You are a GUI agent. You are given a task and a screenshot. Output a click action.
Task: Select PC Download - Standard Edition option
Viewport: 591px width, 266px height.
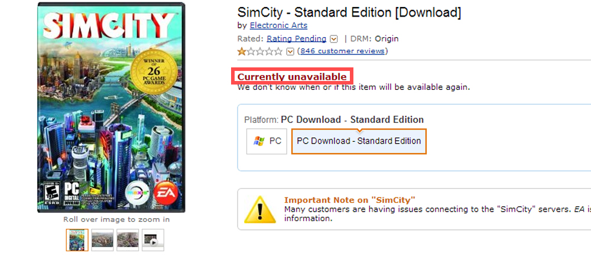click(x=359, y=141)
